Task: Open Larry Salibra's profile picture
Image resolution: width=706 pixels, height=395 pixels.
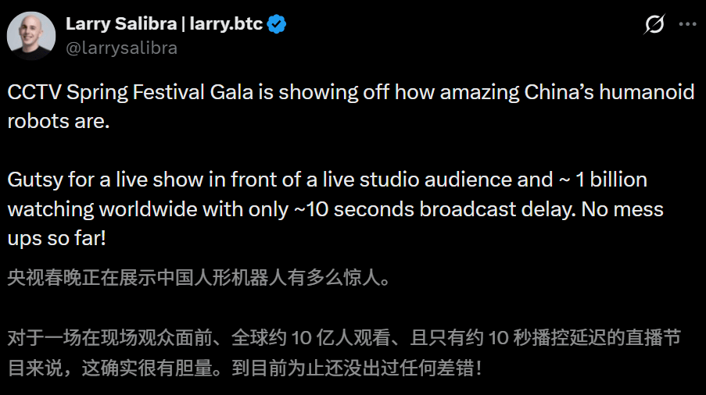Action: (31, 36)
